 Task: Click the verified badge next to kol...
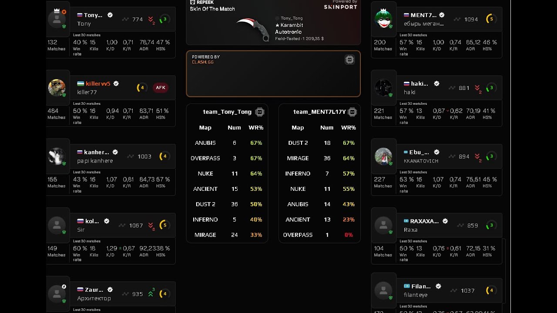point(107,221)
